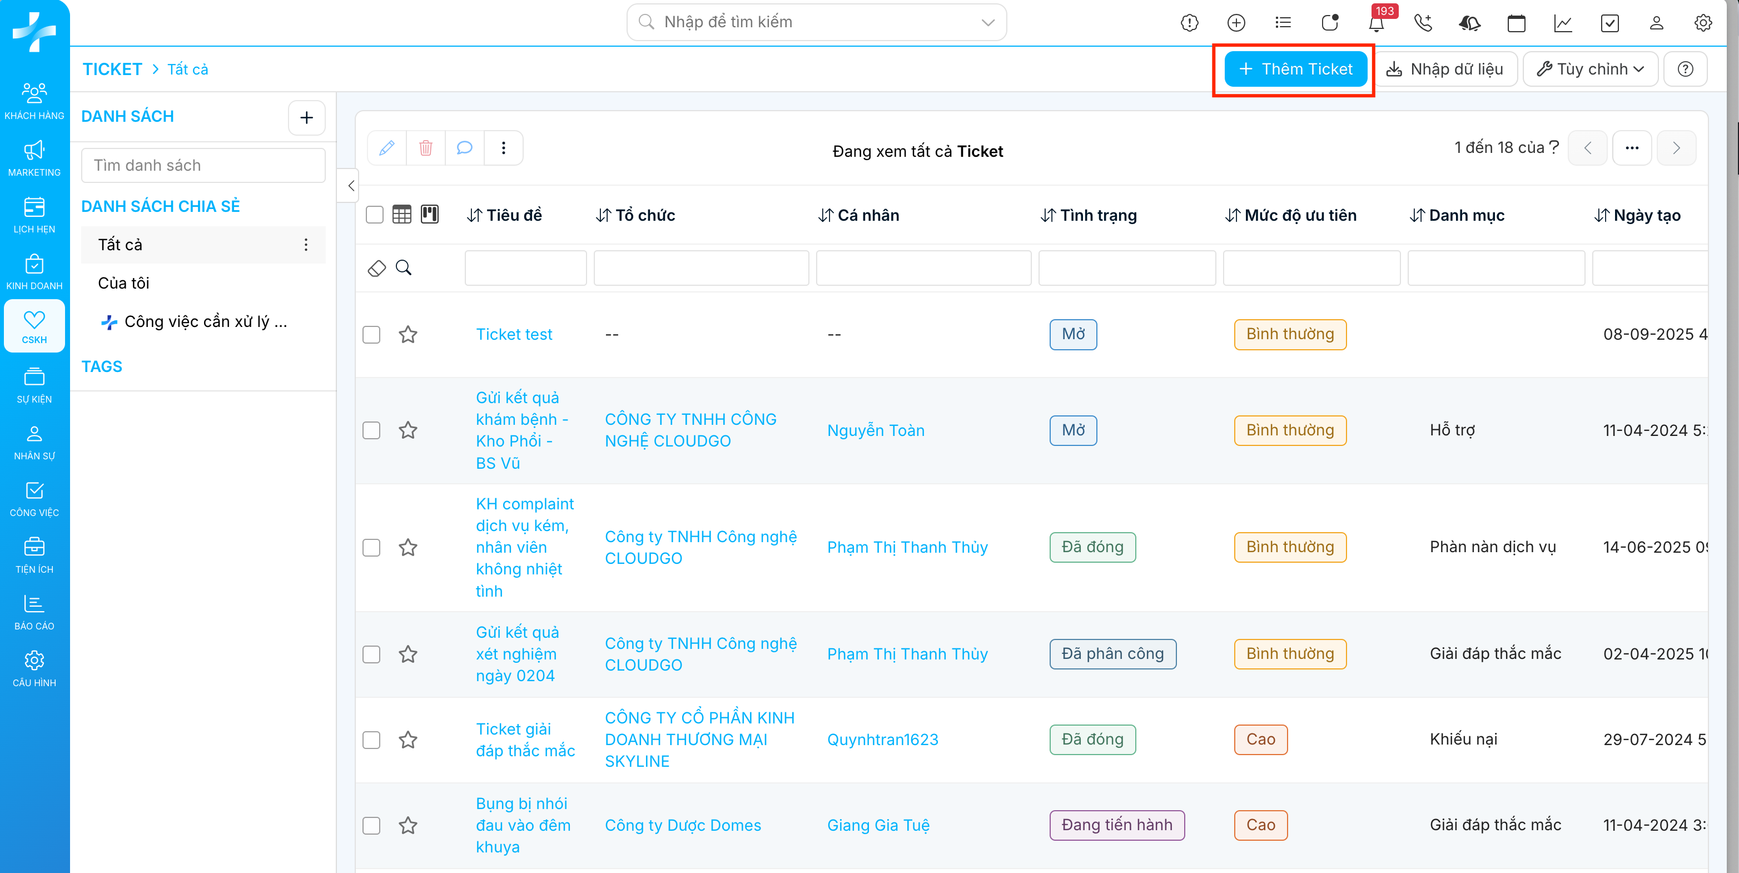This screenshot has width=1739, height=873.
Task: Click the Thêm Ticket button
Action: 1295,69
